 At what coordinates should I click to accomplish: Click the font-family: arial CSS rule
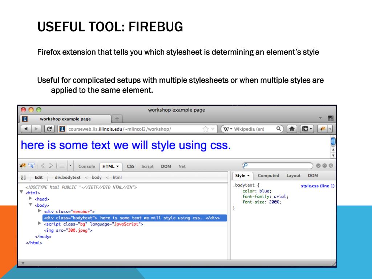pyautogui.click(x=265, y=197)
